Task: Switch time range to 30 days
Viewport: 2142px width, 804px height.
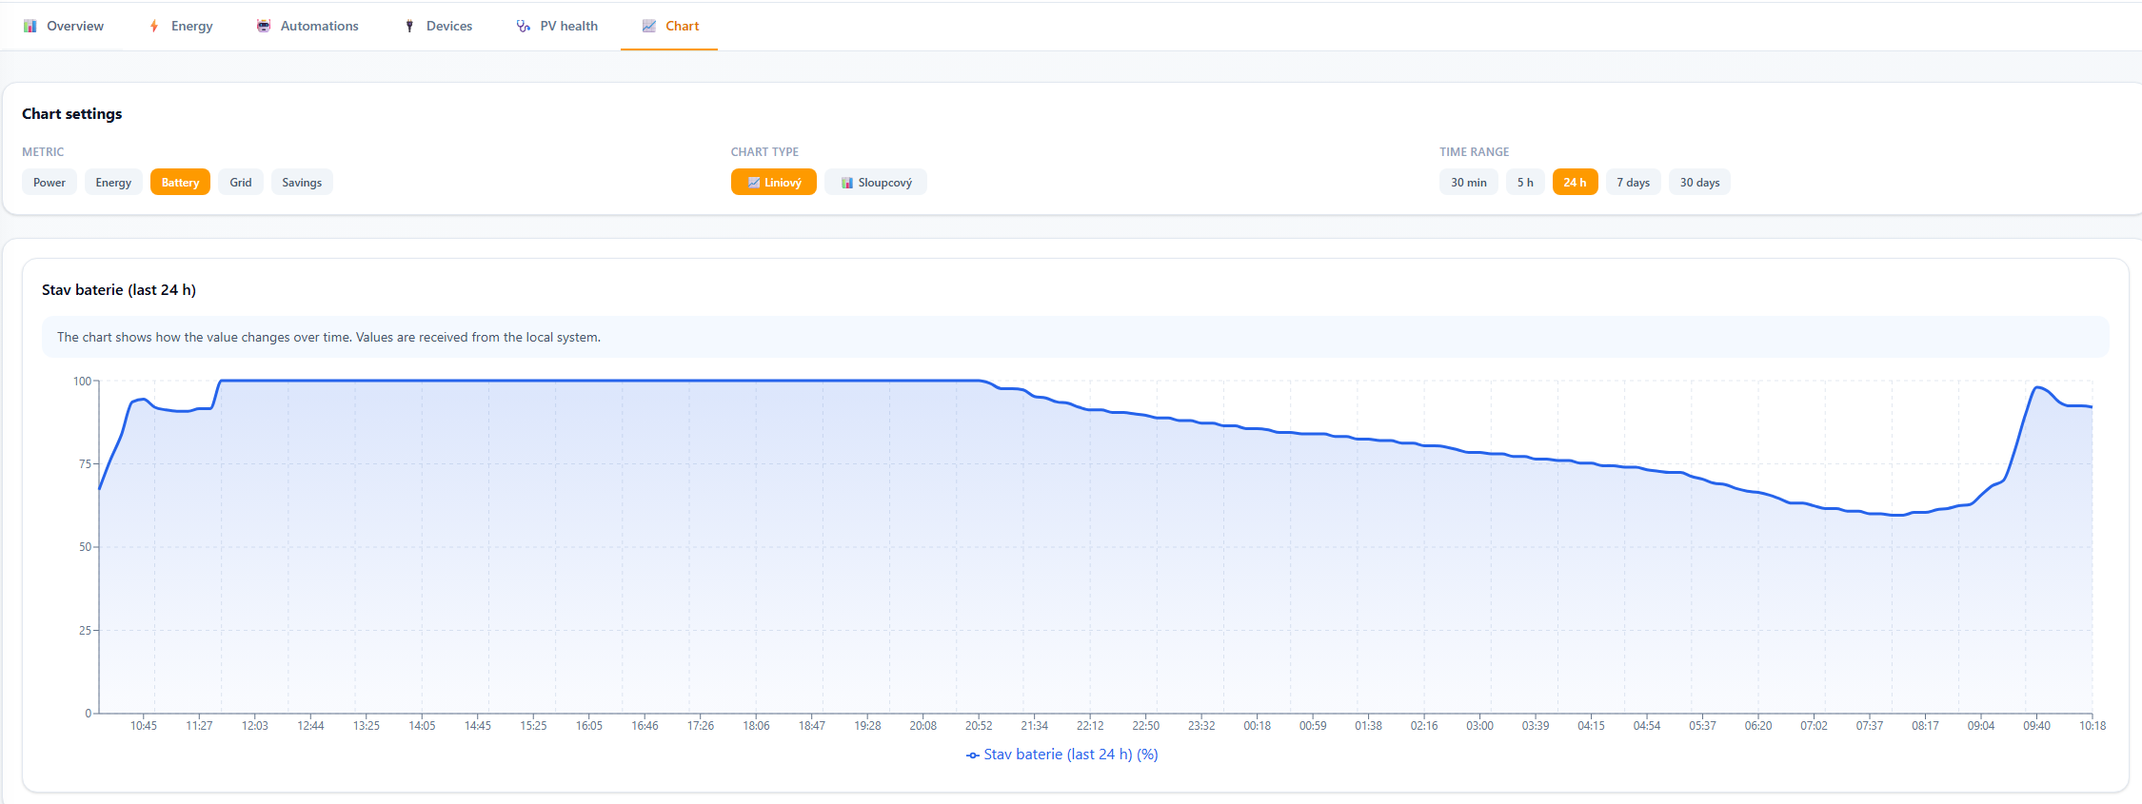Action: pos(1700,182)
